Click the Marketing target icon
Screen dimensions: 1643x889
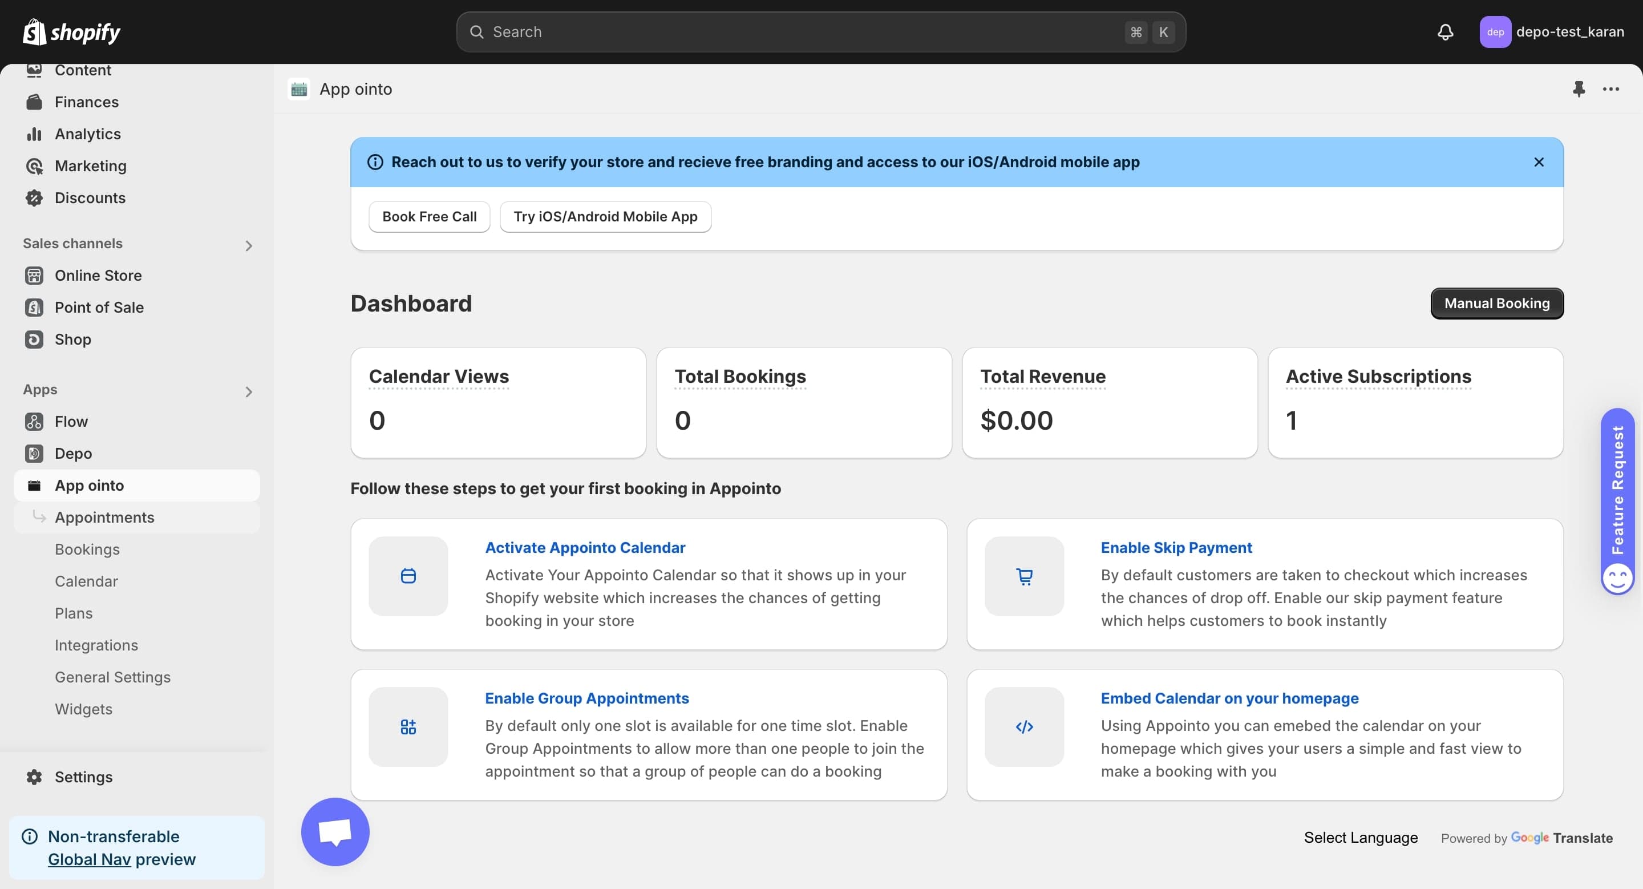34,166
